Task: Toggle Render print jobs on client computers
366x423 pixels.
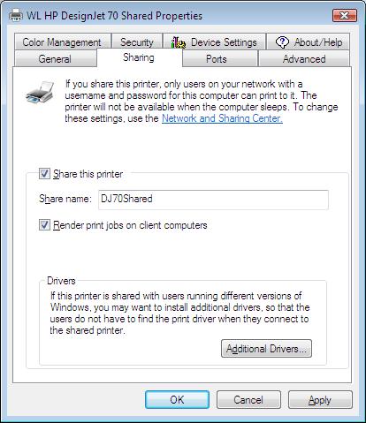Action: (44, 225)
